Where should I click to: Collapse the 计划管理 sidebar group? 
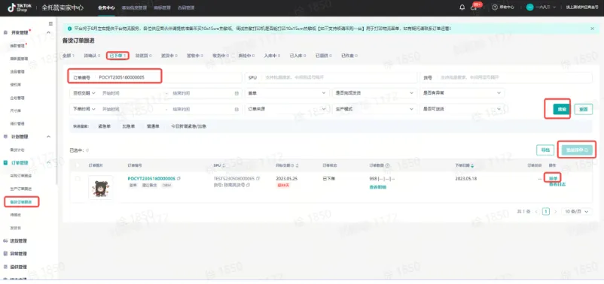click(x=48, y=137)
